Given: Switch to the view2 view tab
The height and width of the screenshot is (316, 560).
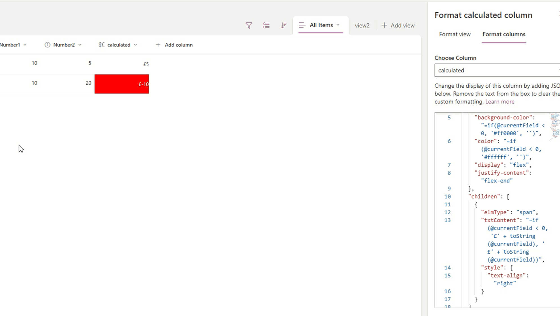Looking at the screenshot, I should 362,26.
